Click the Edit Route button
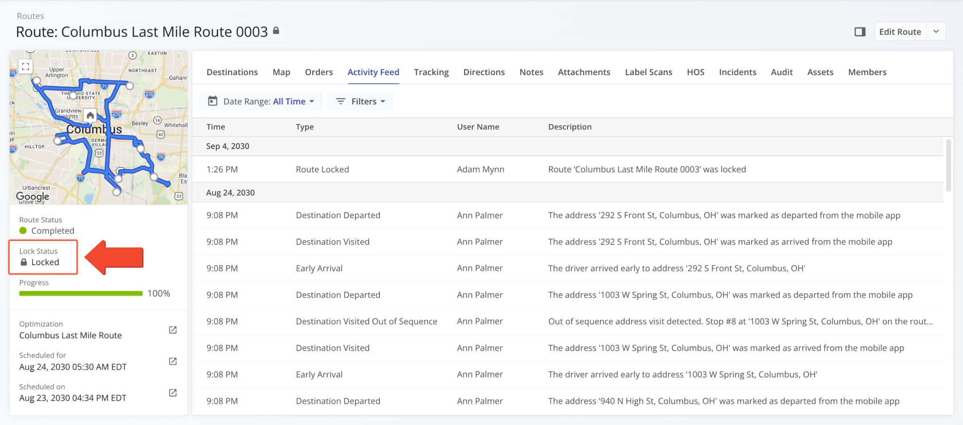The image size is (963, 425). 900,31
